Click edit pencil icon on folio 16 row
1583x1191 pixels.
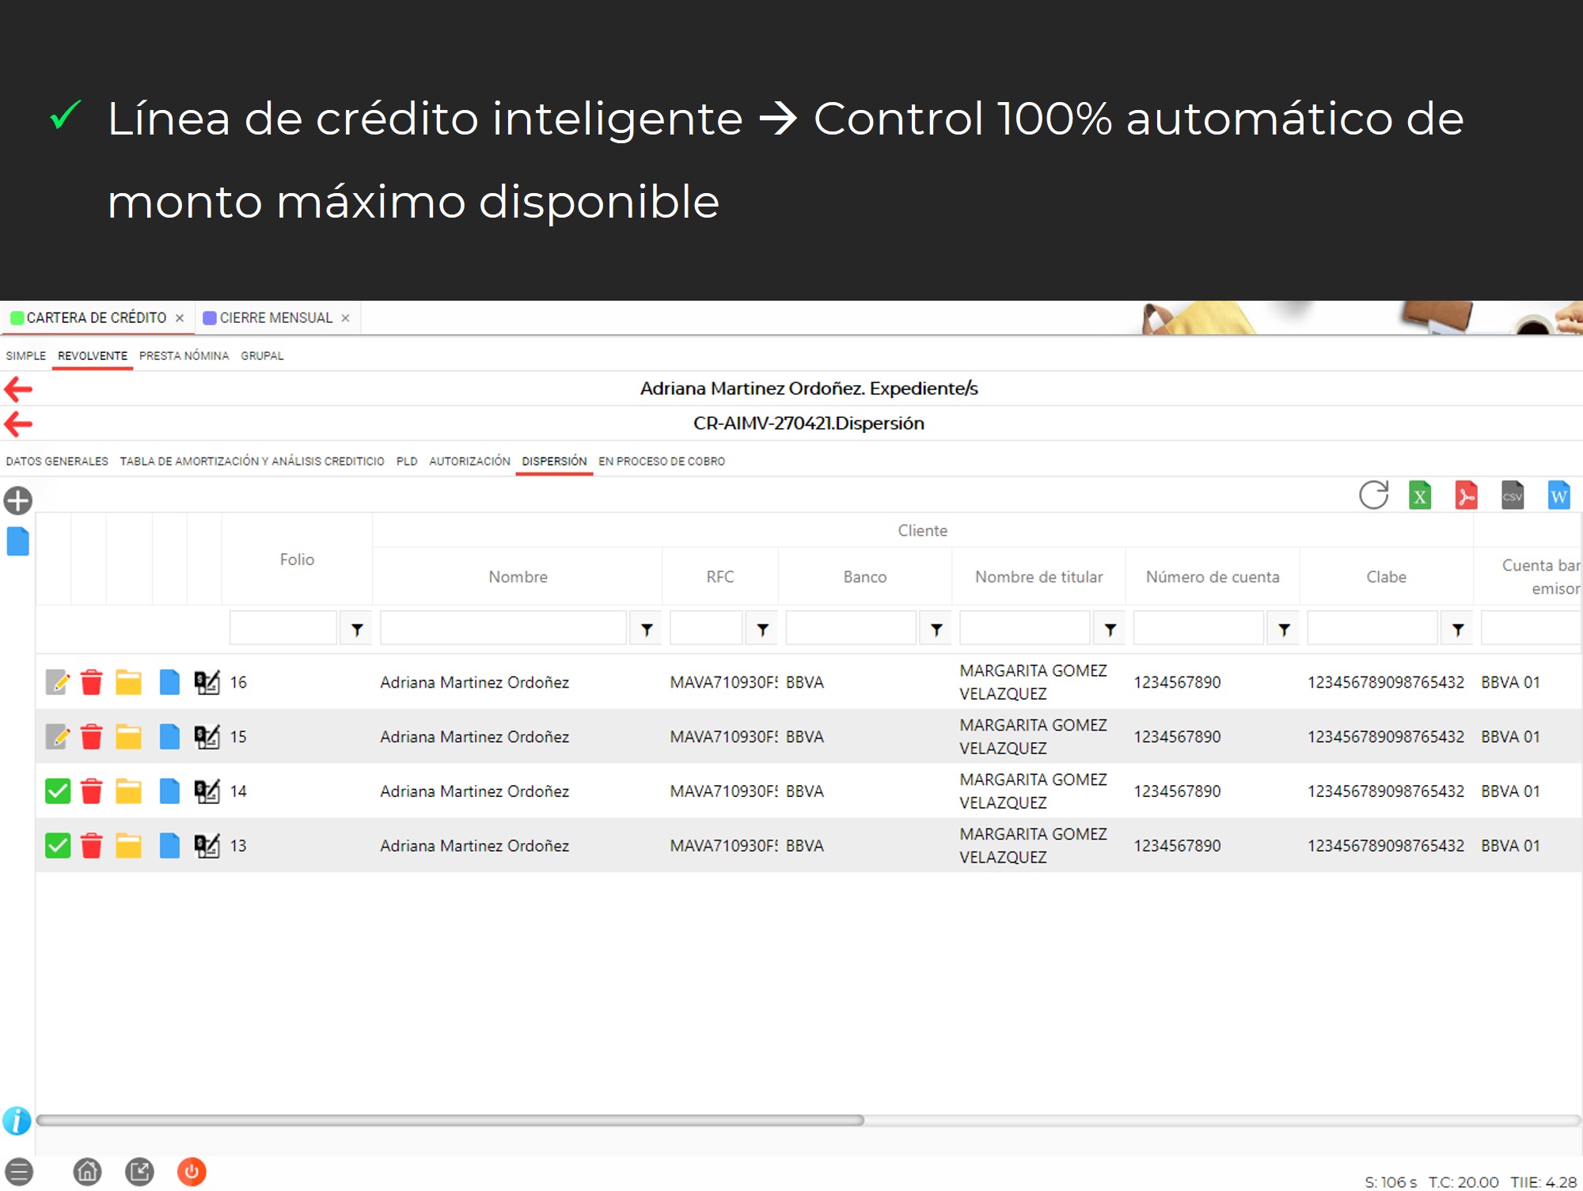(x=58, y=682)
